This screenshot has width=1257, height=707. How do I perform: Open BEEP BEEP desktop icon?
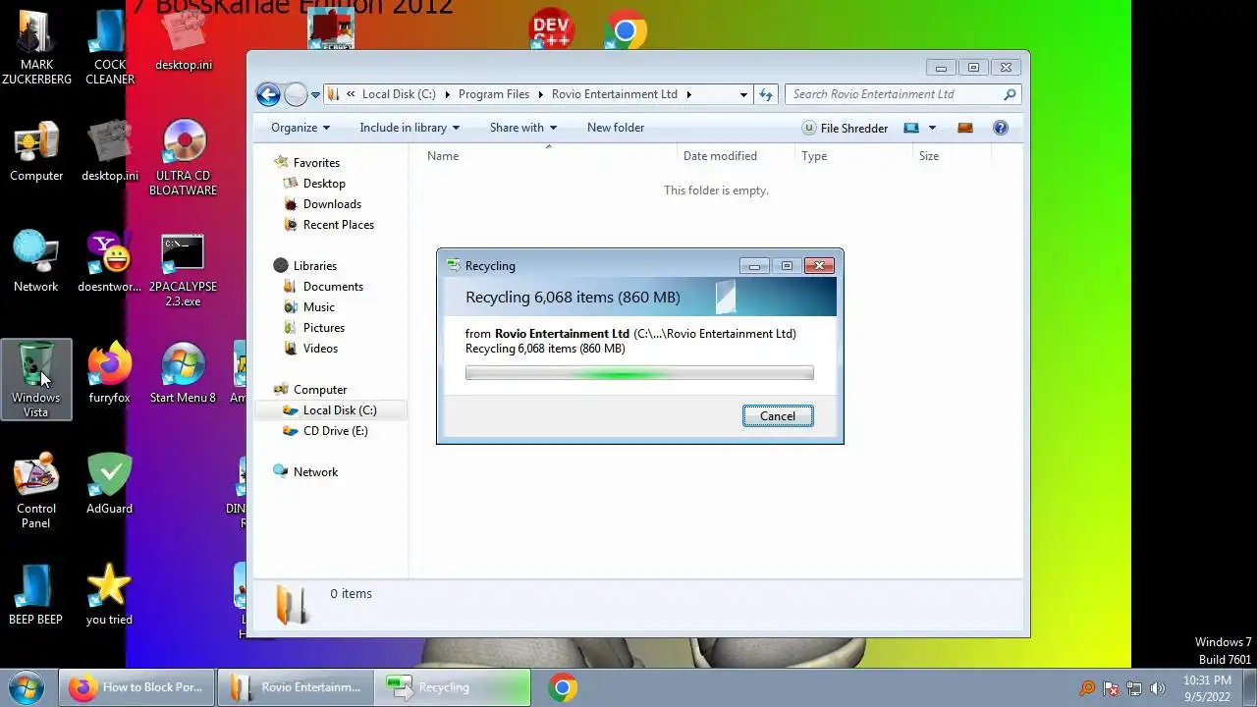click(x=36, y=594)
